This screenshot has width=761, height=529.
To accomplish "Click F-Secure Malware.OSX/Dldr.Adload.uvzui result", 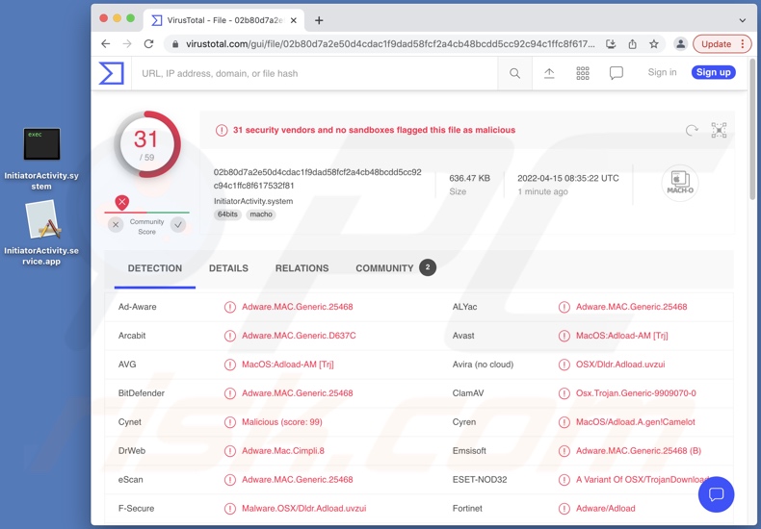I will click(x=303, y=509).
